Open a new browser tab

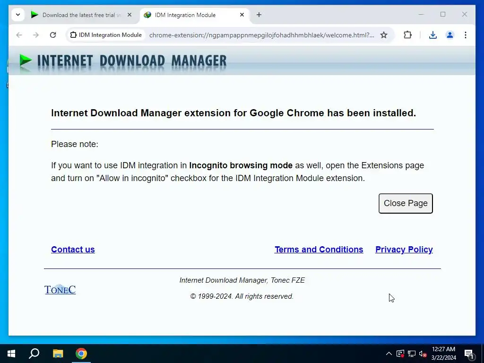tap(259, 15)
